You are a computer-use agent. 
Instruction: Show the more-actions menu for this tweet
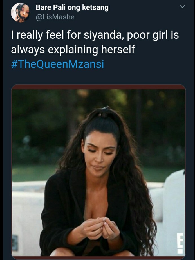[x=182, y=7]
